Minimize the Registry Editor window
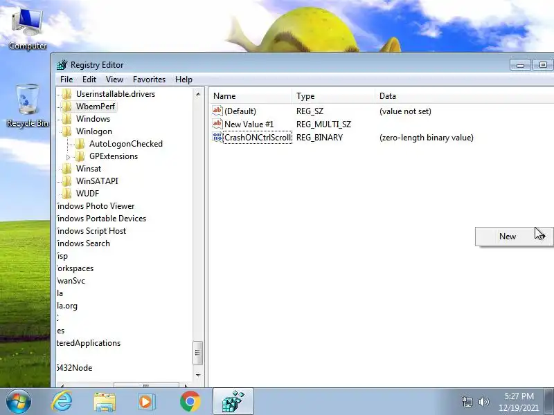This screenshot has width=554, height=415. click(520, 65)
